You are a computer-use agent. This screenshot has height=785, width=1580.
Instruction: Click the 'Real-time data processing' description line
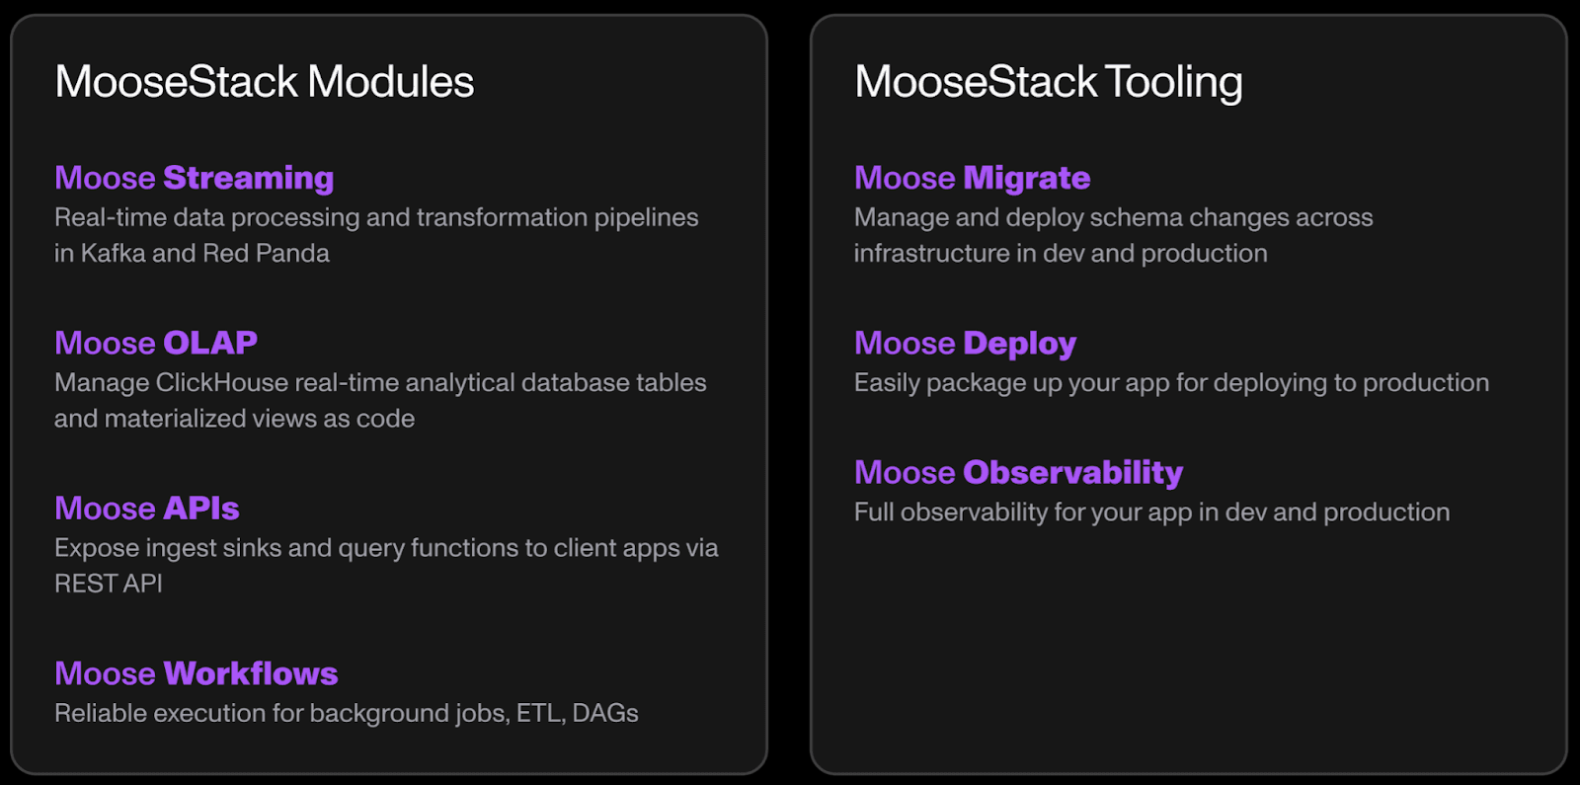(x=376, y=217)
